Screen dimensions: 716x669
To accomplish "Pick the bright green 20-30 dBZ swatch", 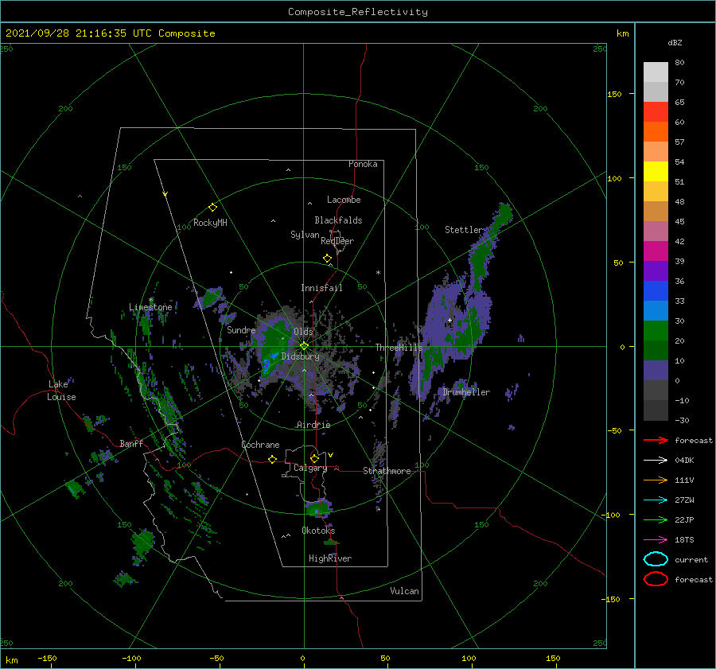I will tap(656, 331).
